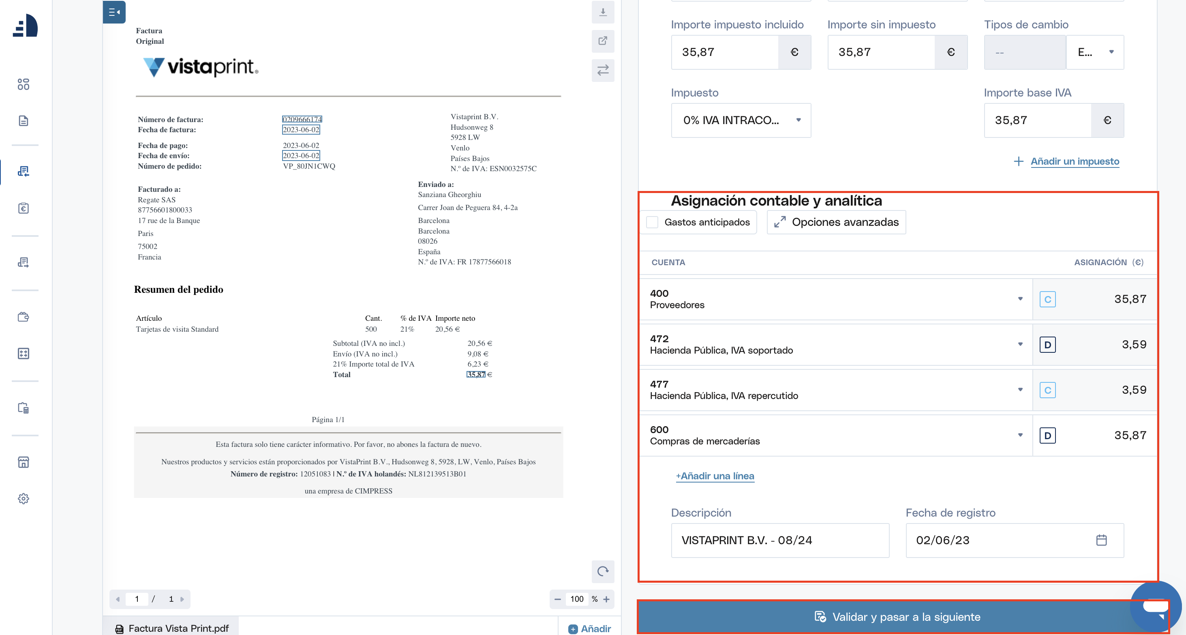Open the currency dropdown in Tipos de cambio
Viewport: 1186px width, 635px height.
(x=1095, y=52)
